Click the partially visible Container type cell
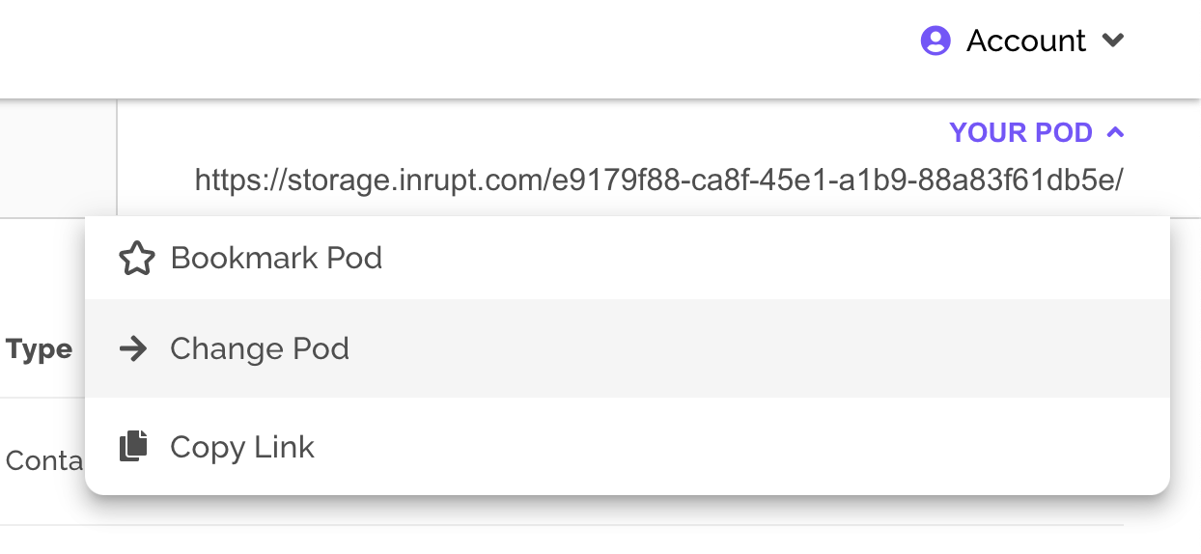The image size is (1201, 554). point(43,460)
